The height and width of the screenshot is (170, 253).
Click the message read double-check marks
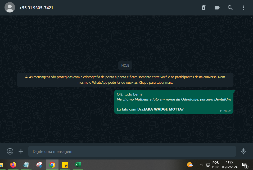click(229, 111)
